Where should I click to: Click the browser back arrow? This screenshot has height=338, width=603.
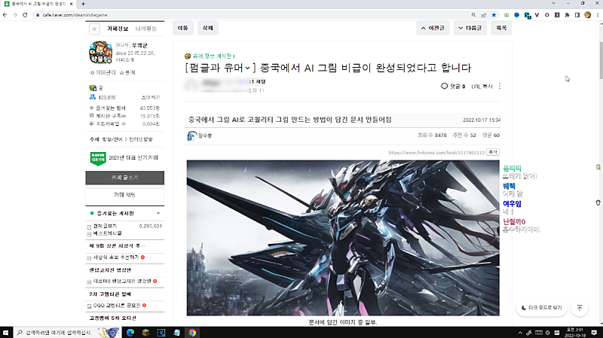pos(5,15)
